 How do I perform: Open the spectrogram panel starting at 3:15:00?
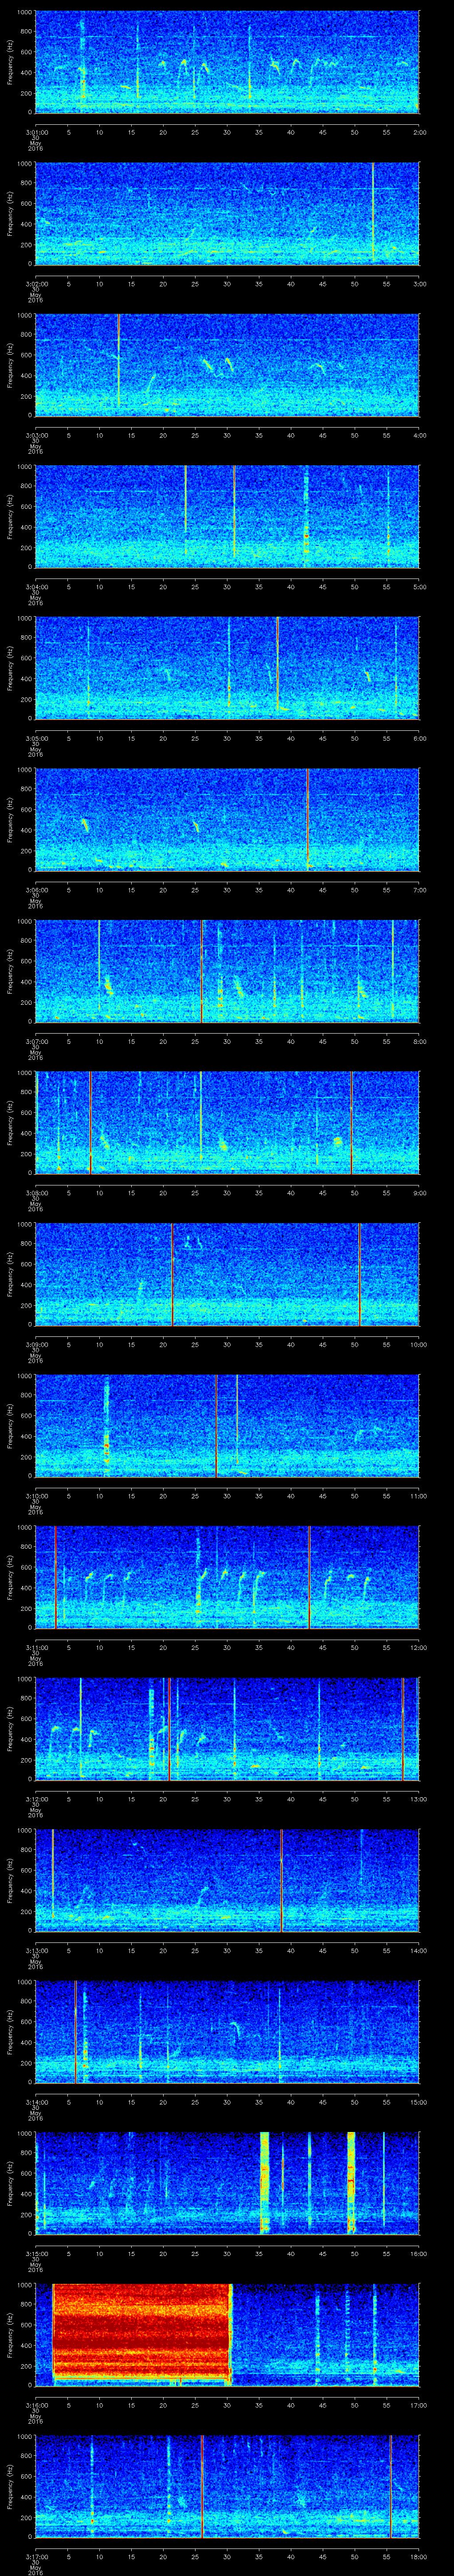pos(227,2183)
